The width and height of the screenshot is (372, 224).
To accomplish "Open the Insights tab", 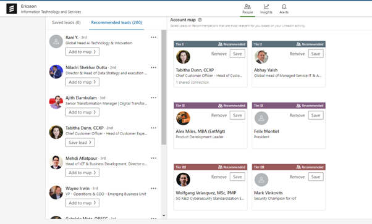I will [x=266, y=9].
